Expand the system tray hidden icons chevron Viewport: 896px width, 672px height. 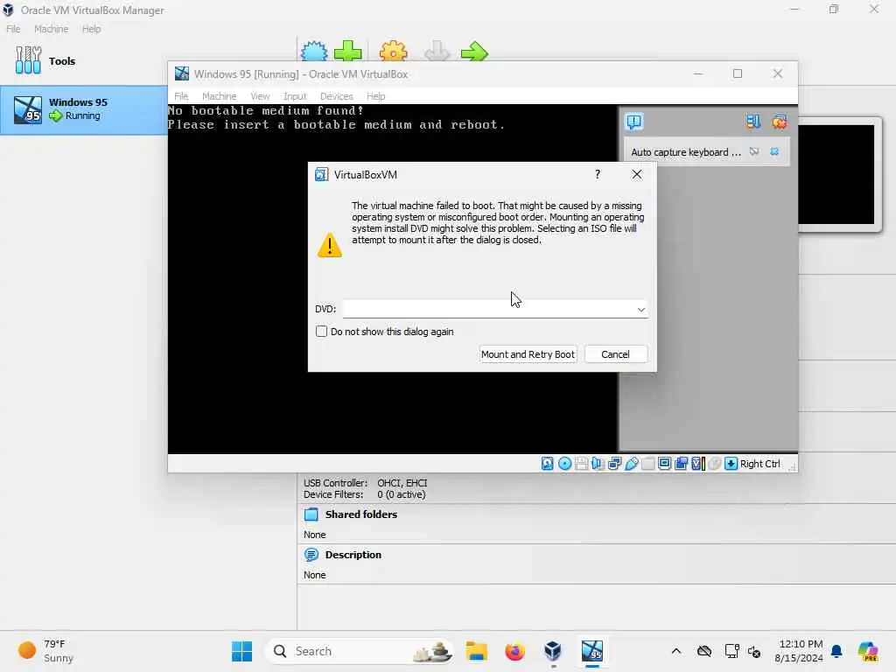point(676,651)
